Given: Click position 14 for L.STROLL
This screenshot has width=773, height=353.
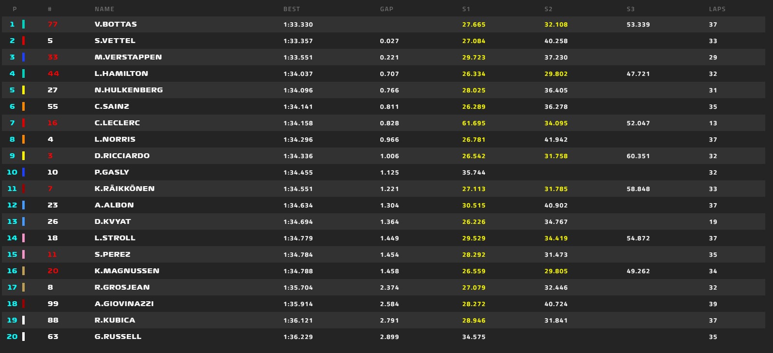Looking at the screenshot, I should pos(12,238).
